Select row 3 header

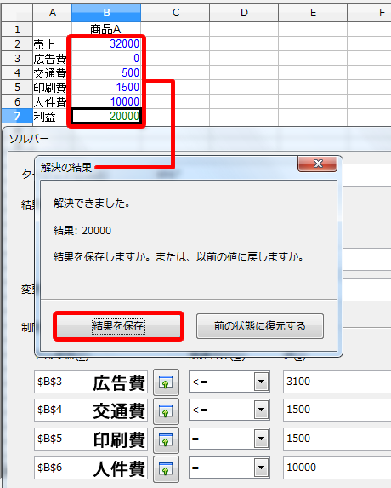(17, 58)
